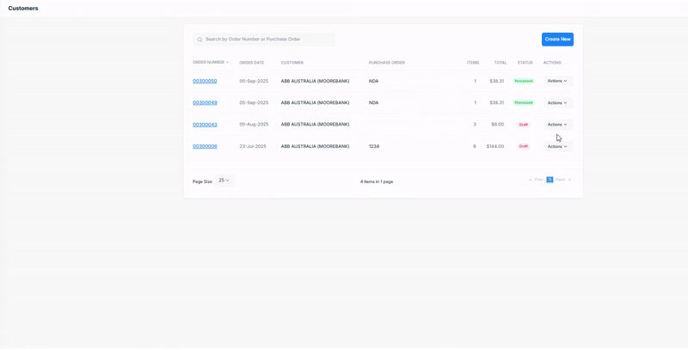Viewport: 688px width, 350px height.
Task: Click the Processed badge for order 00300050
Action: (x=523, y=81)
